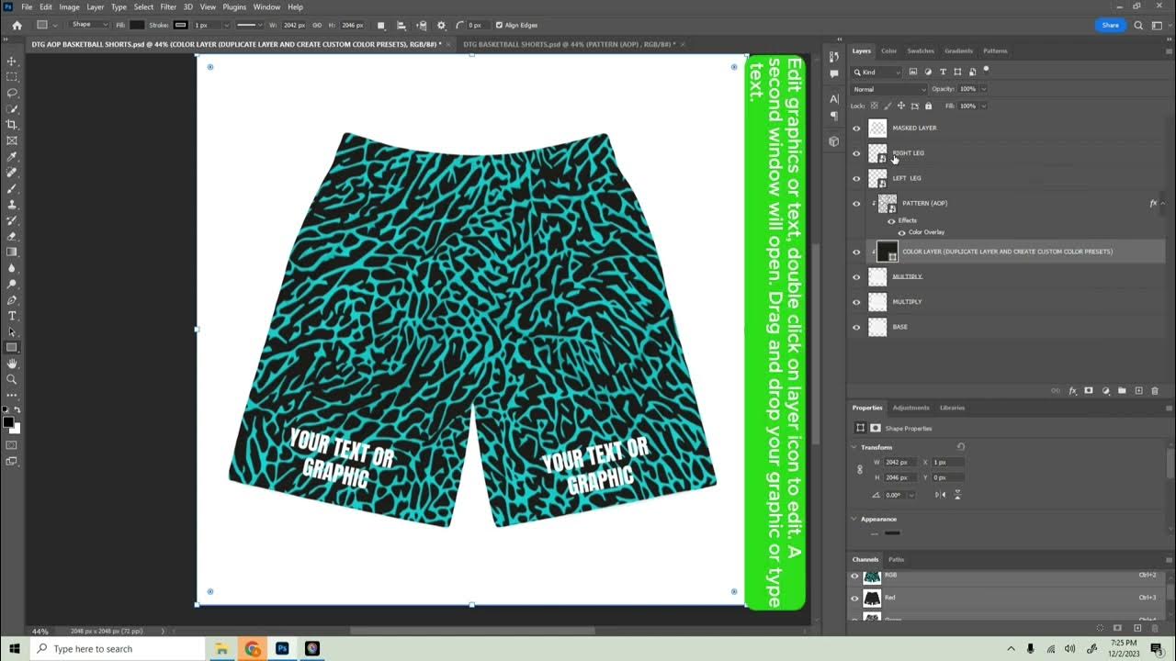Switch to the Swatches tab
Viewport: 1176px width, 661px height.
[x=921, y=50]
